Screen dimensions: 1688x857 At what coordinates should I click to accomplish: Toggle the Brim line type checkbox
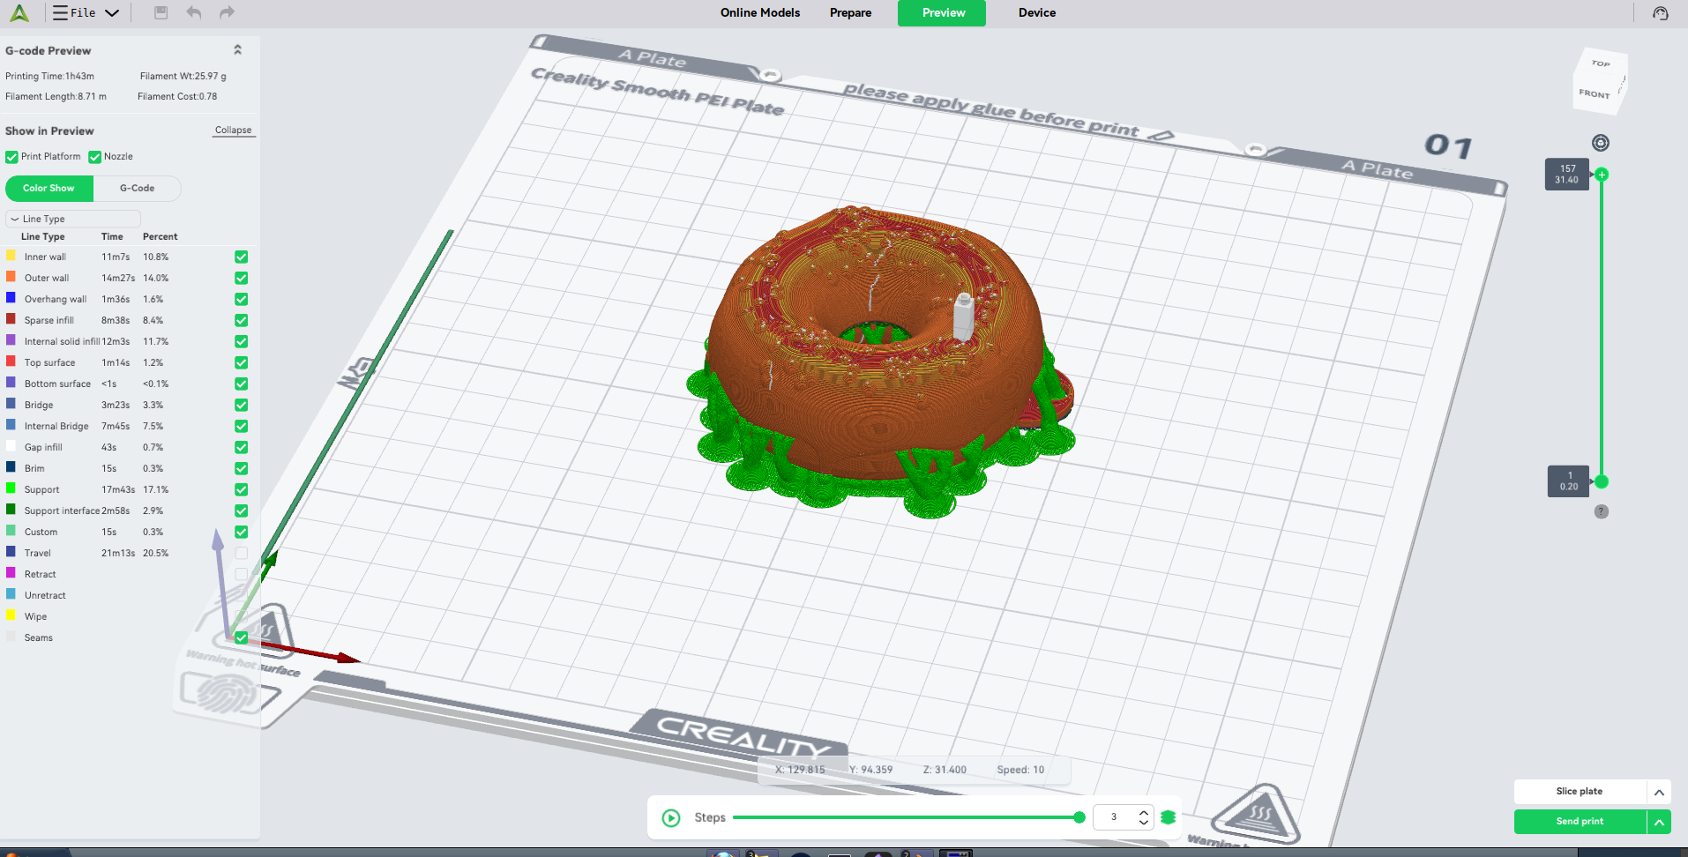(x=241, y=468)
